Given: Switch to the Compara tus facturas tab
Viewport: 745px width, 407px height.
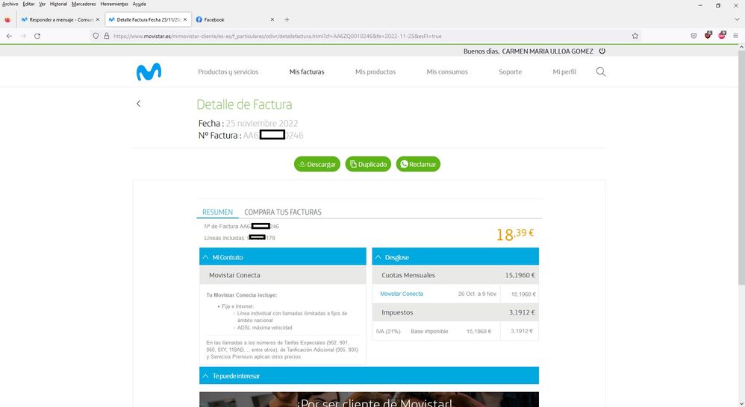Looking at the screenshot, I should pos(283,212).
